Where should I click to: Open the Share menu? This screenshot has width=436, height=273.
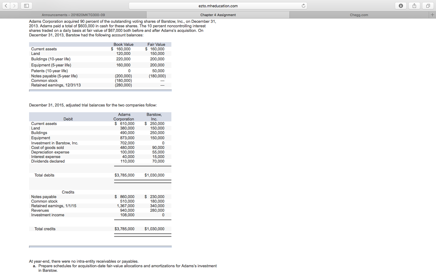(414, 5)
